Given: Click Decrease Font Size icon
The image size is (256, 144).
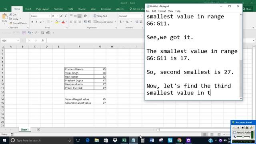Looking at the screenshot, I should pyautogui.click(x=66, y=16).
